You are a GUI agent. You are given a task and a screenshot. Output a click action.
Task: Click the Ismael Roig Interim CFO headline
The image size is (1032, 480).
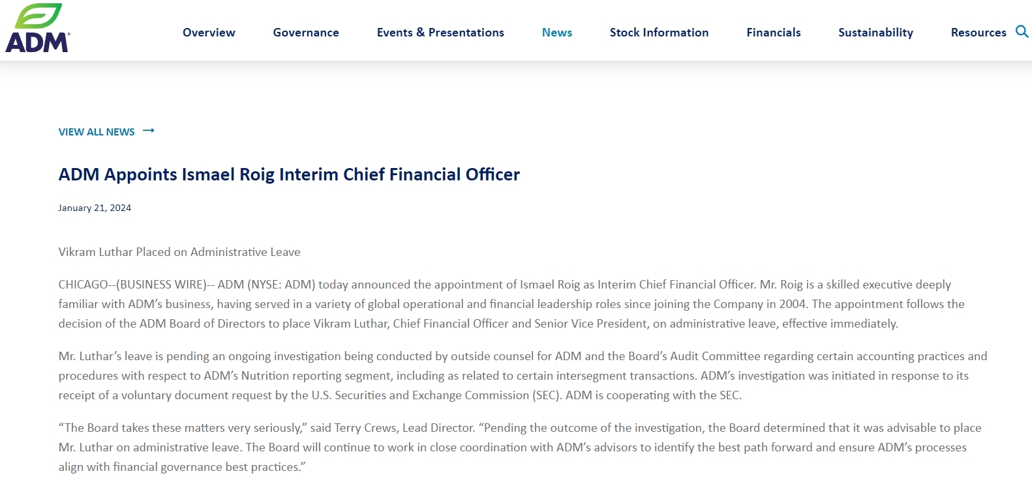click(x=289, y=175)
